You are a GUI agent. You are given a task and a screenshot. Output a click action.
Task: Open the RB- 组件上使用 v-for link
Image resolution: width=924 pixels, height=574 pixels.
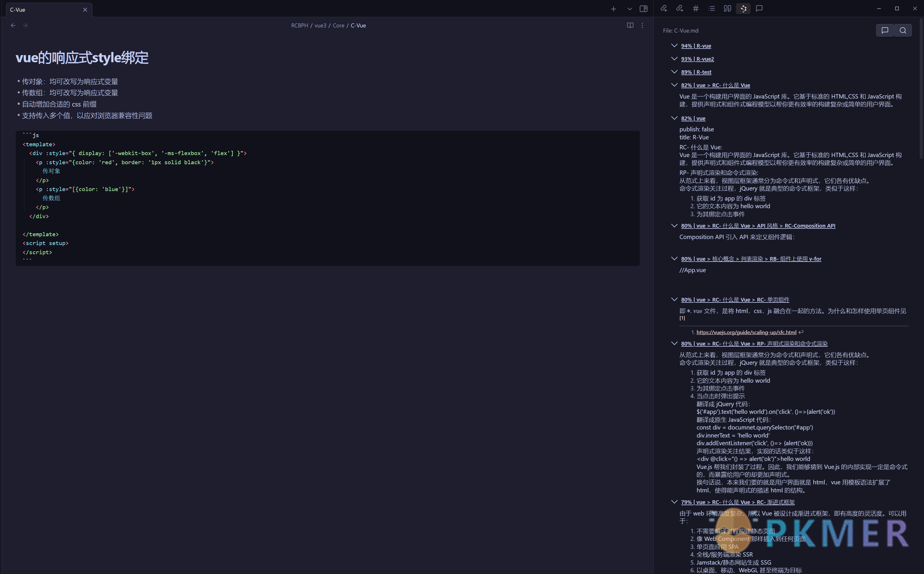[x=751, y=259]
